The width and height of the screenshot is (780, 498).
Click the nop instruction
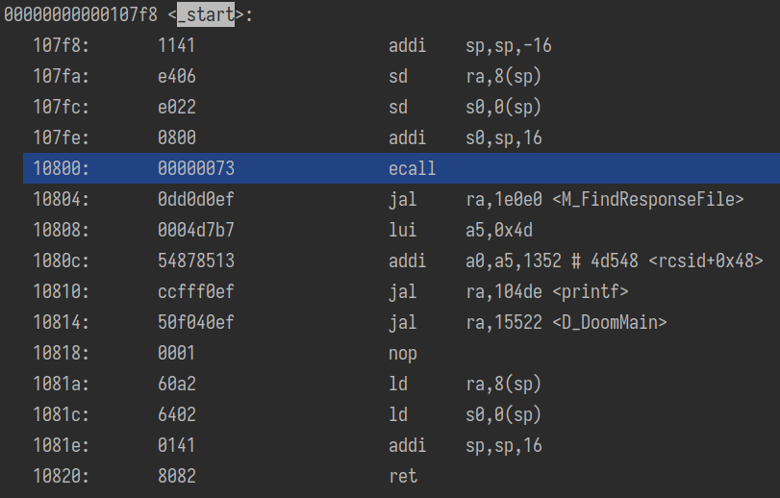point(402,354)
